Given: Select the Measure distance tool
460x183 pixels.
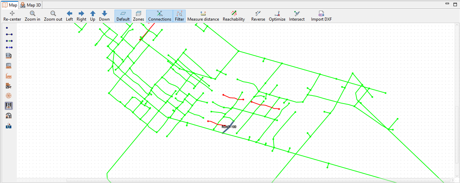Looking at the screenshot, I should click(203, 16).
